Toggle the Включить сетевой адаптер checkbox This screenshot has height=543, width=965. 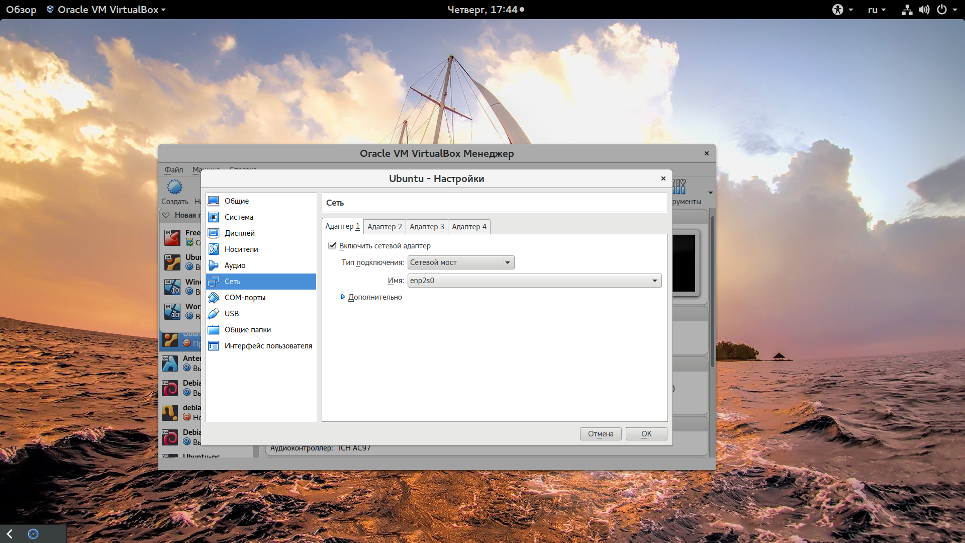[333, 245]
